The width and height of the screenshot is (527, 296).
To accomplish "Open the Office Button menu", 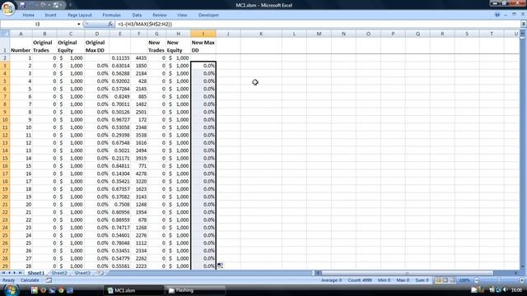I will point(8,8).
